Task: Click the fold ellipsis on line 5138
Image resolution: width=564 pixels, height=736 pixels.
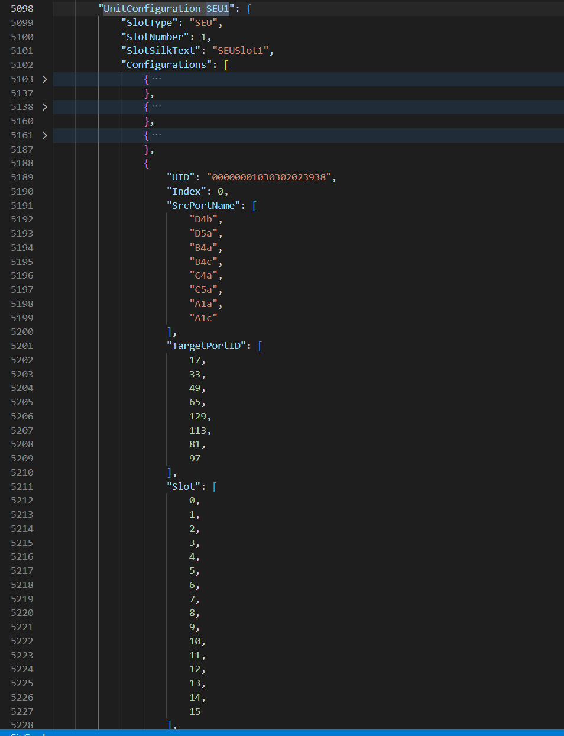Action: (x=157, y=107)
